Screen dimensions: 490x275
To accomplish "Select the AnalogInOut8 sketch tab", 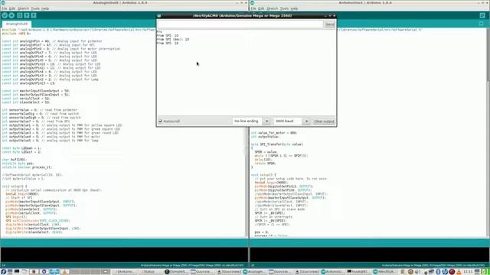I will (x=17, y=24).
